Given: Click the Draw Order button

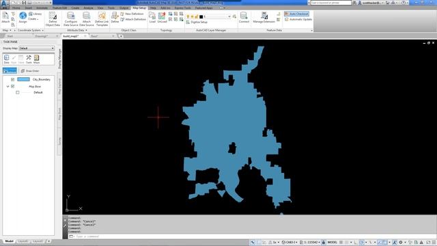Looking at the screenshot, I should pos(30,71).
